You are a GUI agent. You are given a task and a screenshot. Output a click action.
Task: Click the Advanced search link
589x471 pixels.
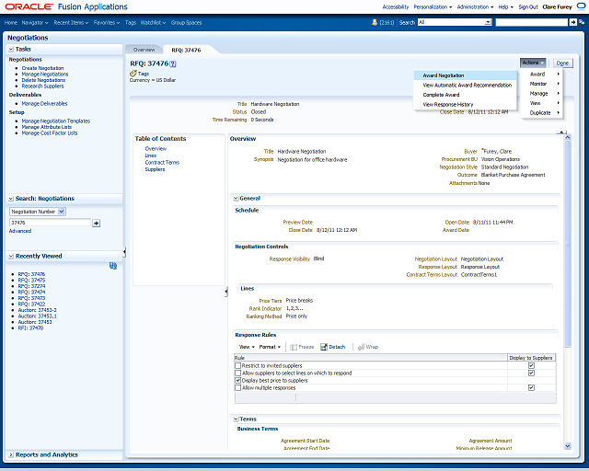coord(20,231)
